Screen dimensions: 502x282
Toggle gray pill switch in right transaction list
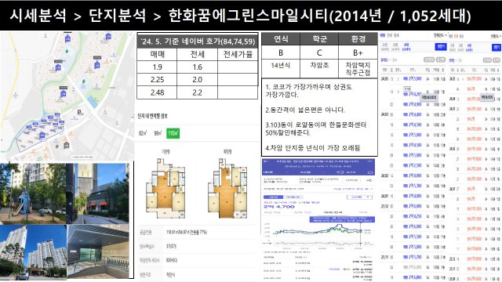(487, 60)
